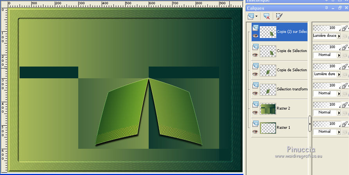Click thumbnail of Copie (2) sur Sélec layer

(x=268, y=32)
